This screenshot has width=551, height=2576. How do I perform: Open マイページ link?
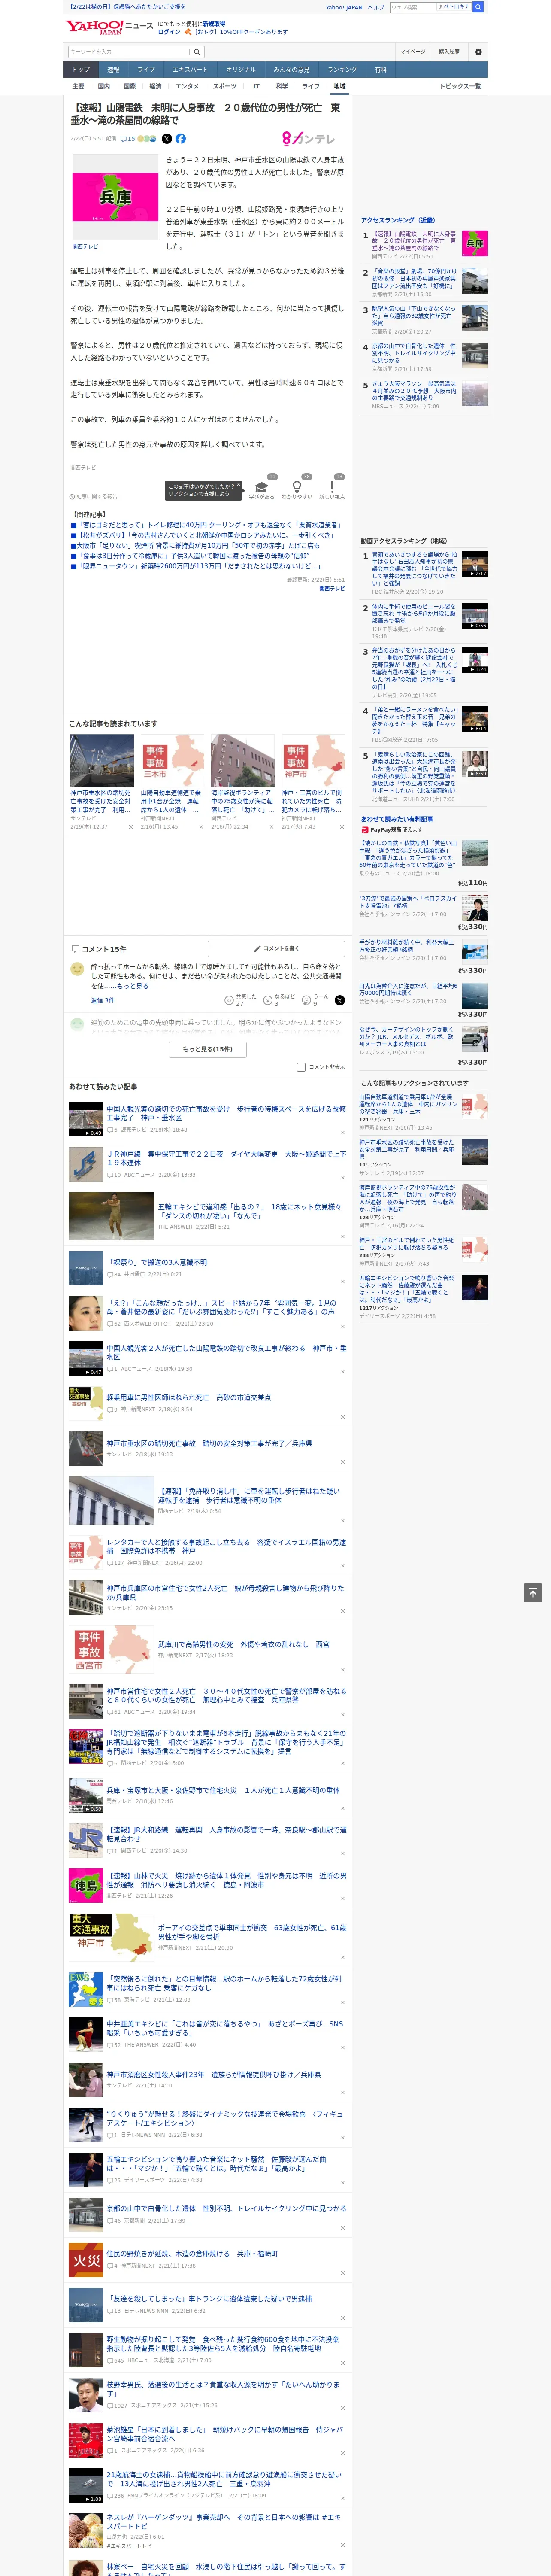[x=412, y=51]
